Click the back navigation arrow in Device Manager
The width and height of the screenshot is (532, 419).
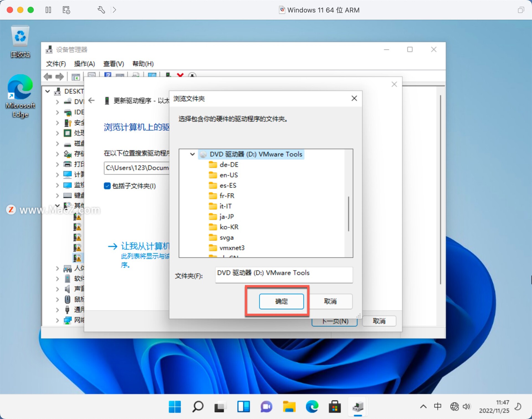tap(48, 77)
